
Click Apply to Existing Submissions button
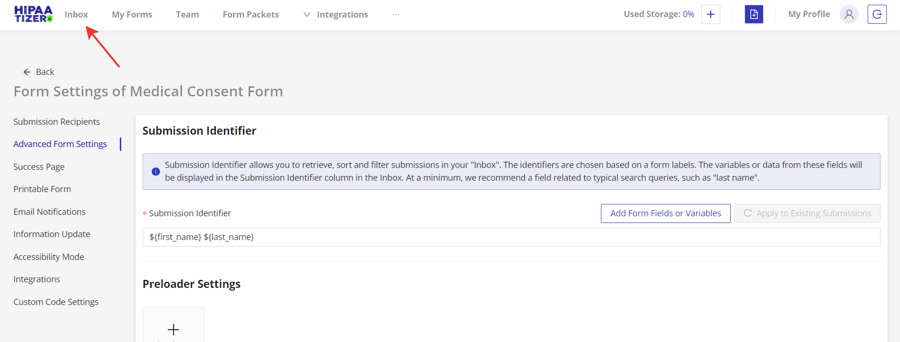[807, 213]
